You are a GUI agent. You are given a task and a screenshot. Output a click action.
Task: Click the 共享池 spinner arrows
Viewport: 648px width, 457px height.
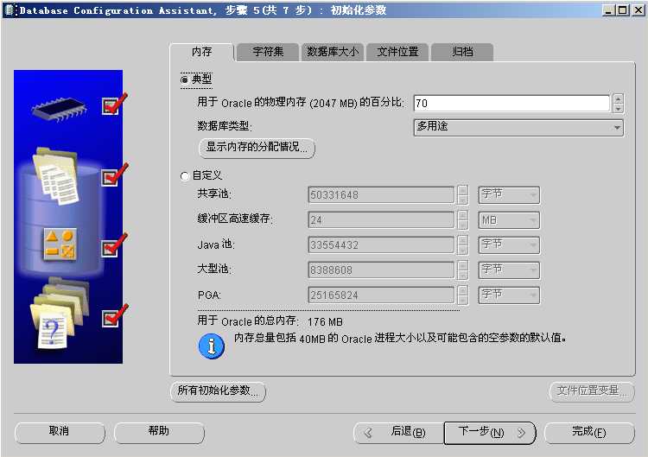[463, 195]
